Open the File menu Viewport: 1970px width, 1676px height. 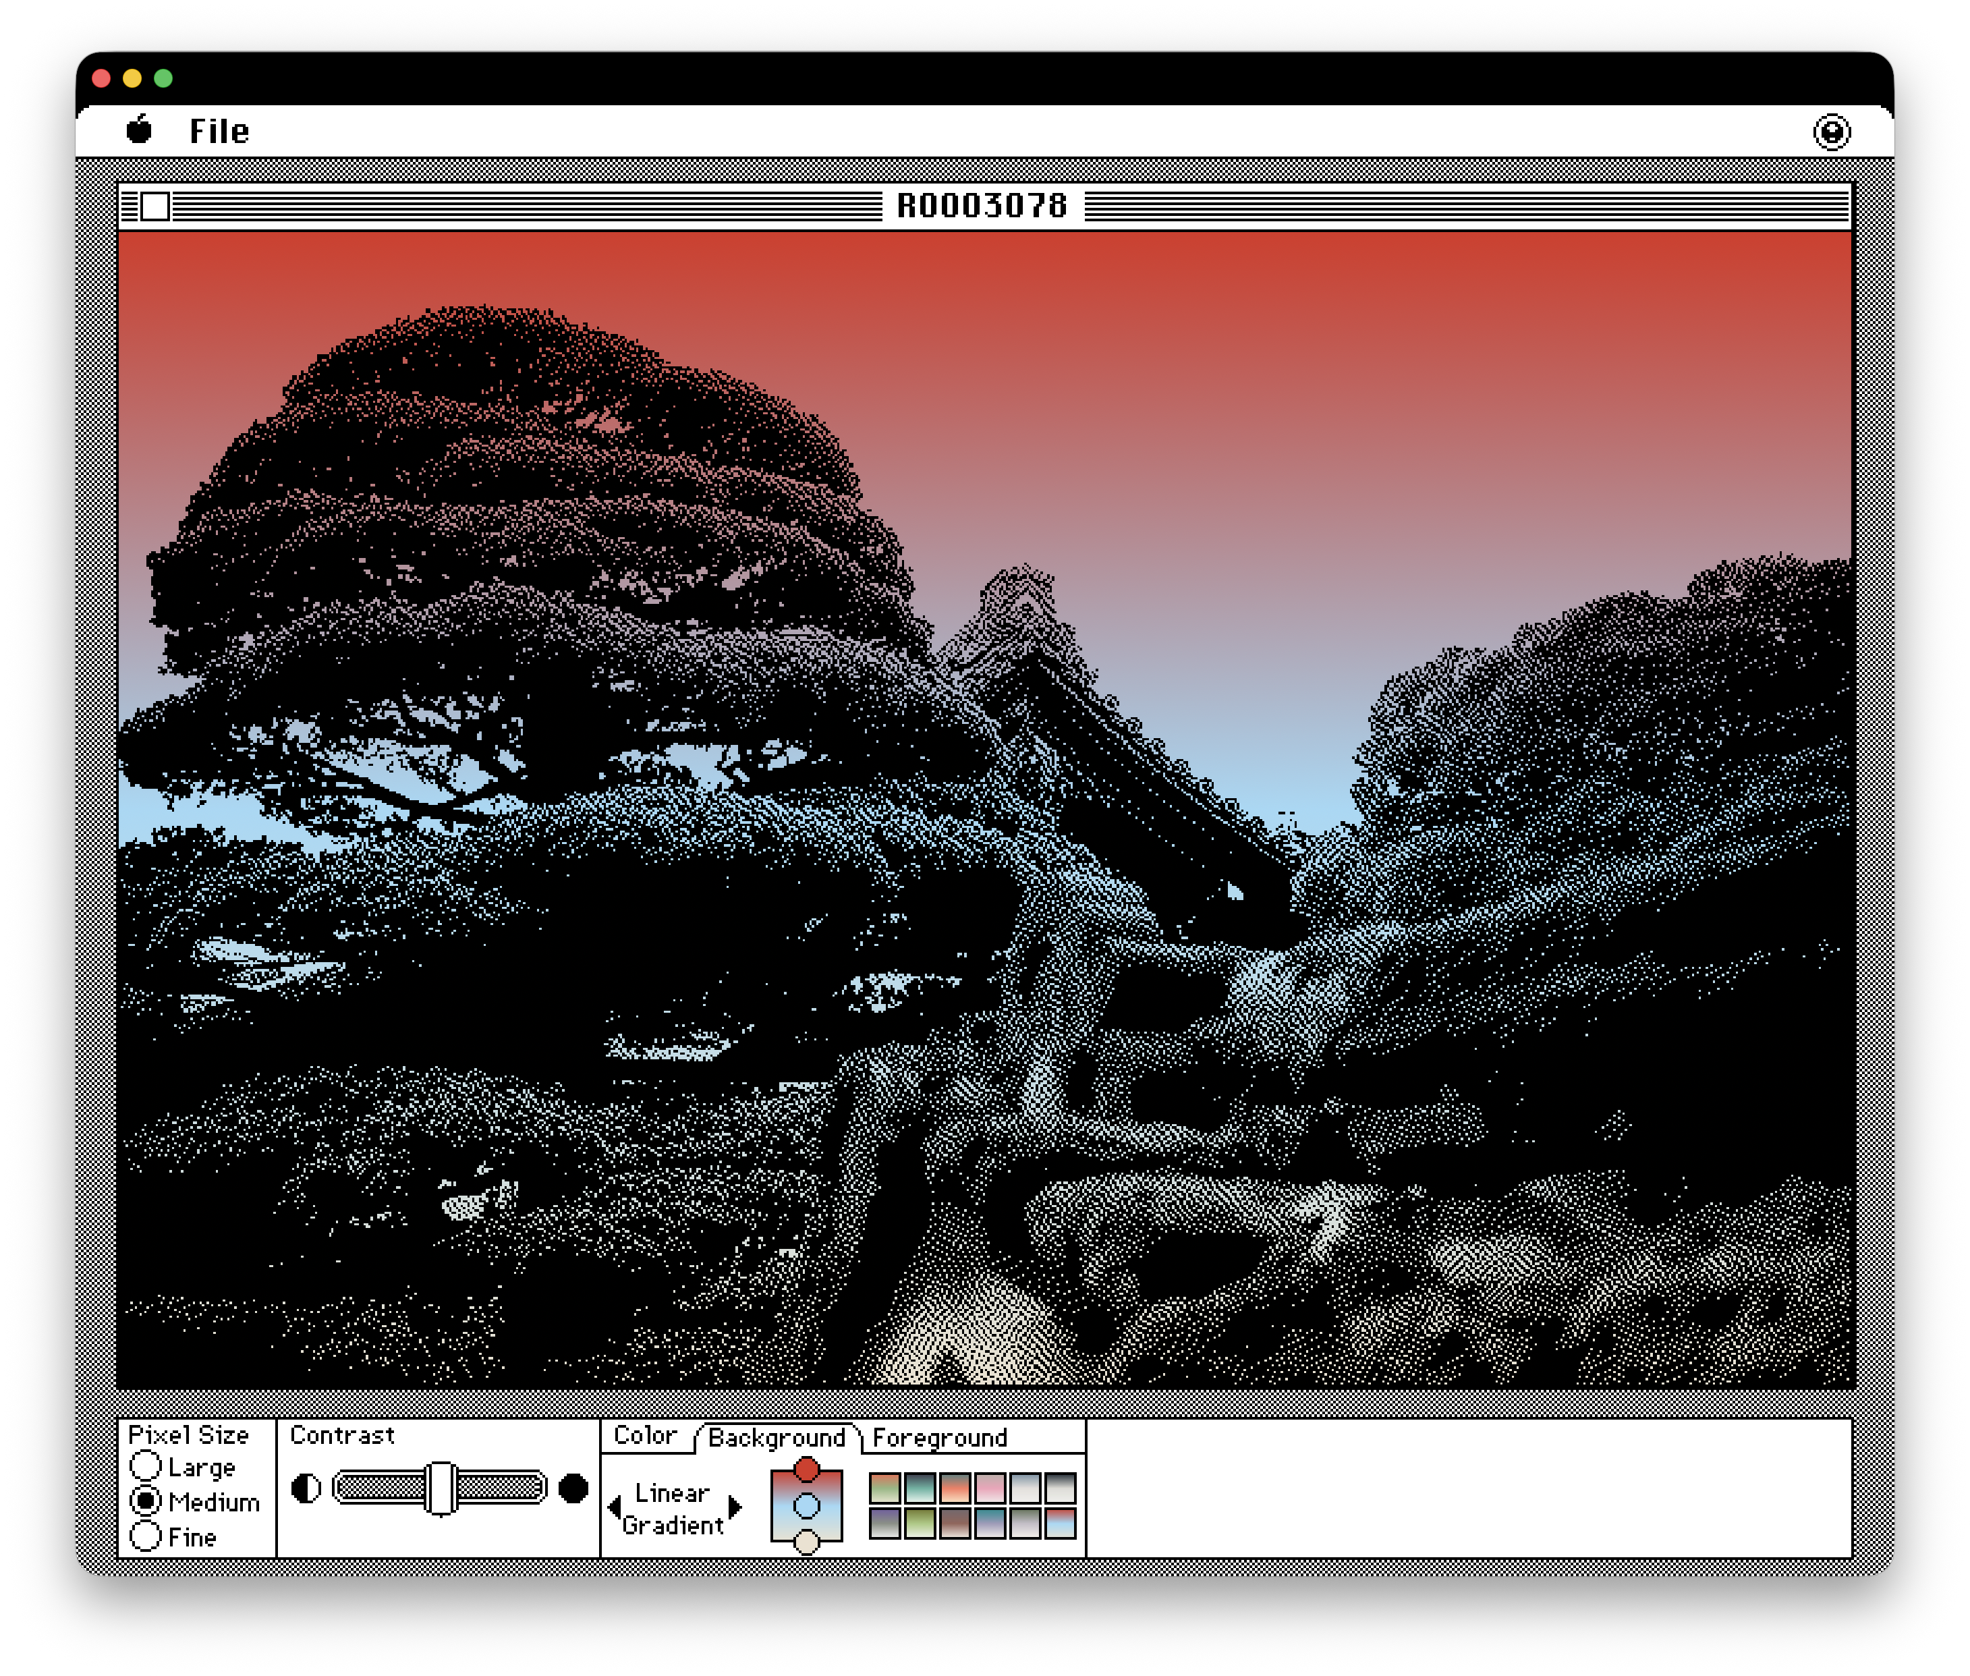click(x=219, y=131)
